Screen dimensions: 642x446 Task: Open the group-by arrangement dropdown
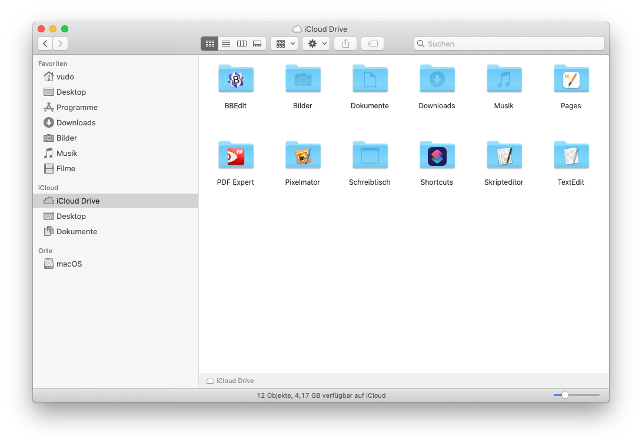[285, 44]
